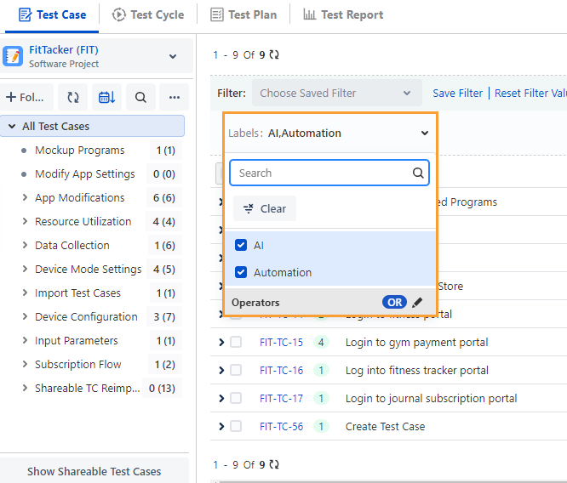The height and width of the screenshot is (483, 567).
Task: Click 'Login to journal subscription portal' text
Action: pos(431,399)
